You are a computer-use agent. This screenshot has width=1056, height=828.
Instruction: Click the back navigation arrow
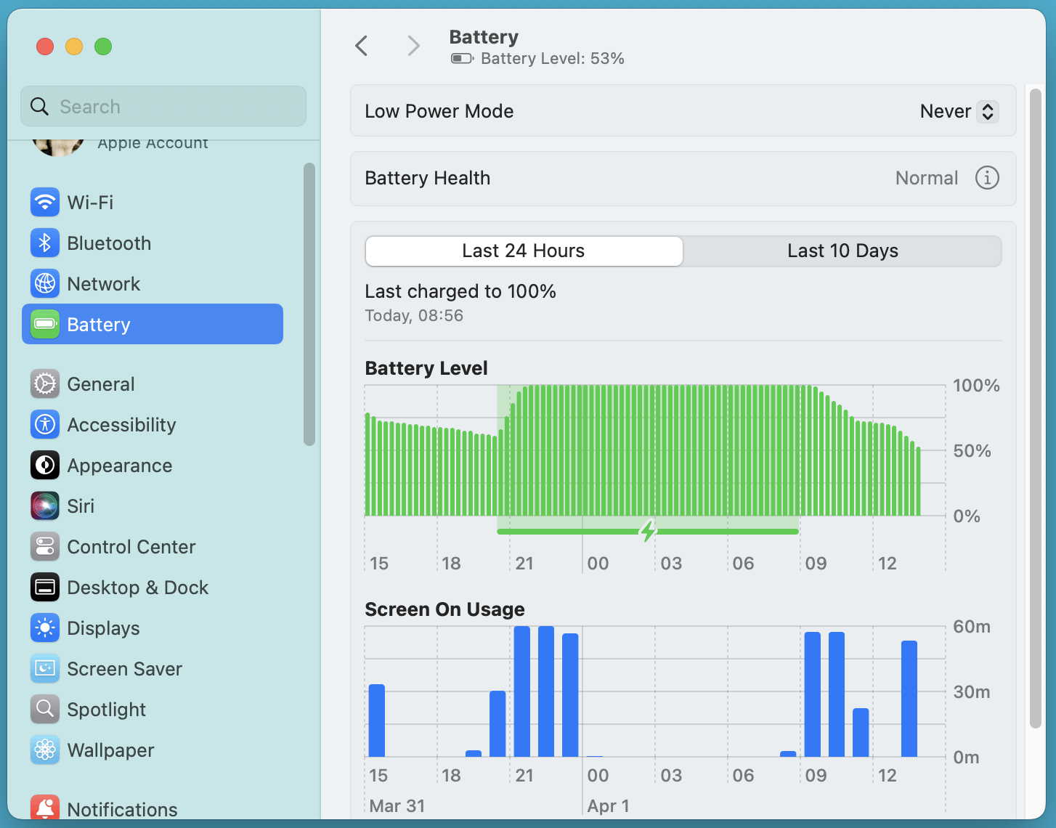pos(361,46)
